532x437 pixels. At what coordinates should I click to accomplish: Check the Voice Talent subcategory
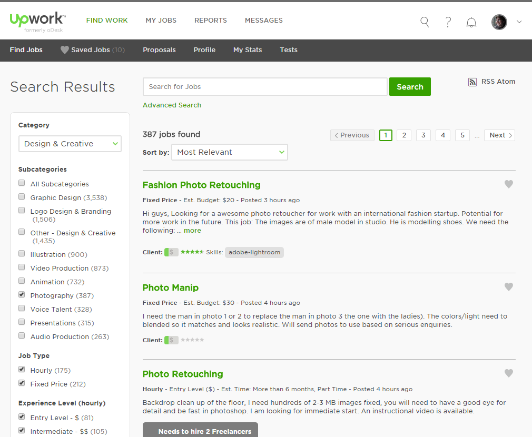point(22,308)
